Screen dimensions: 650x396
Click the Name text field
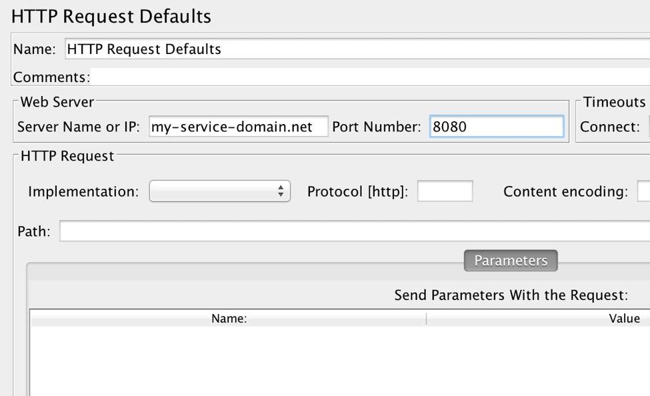(357, 49)
